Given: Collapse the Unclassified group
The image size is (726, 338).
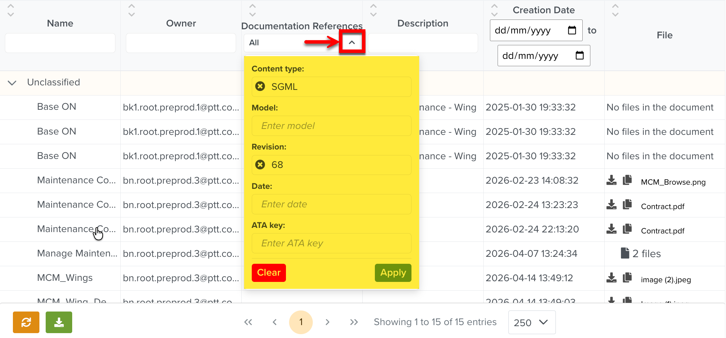Looking at the screenshot, I should [12, 83].
